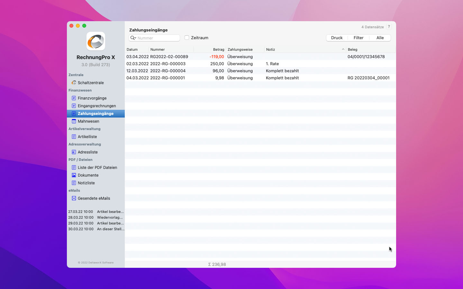This screenshot has height=289, width=463.
Task: Sort the table by Datum column
Action: point(132,49)
